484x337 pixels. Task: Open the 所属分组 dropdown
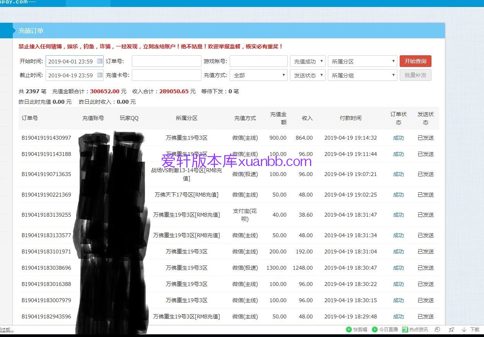pyautogui.click(x=362, y=75)
